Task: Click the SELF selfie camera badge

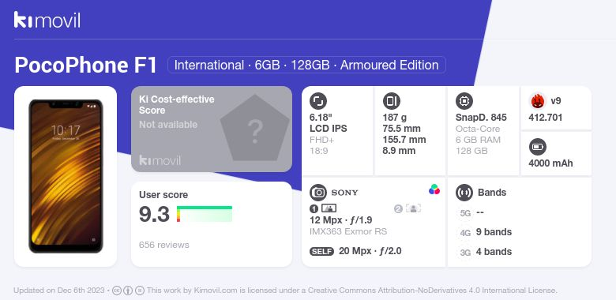Action: pyautogui.click(x=321, y=251)
